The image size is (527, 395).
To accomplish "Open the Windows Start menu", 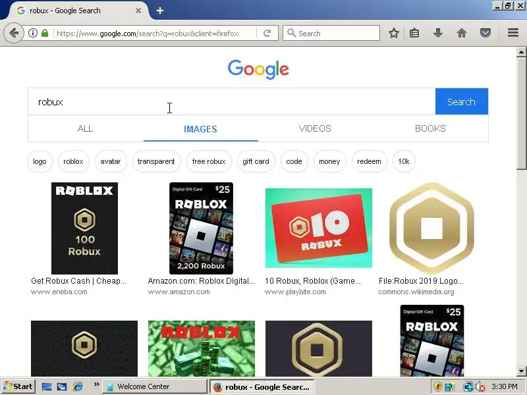I will pos(18,386).
